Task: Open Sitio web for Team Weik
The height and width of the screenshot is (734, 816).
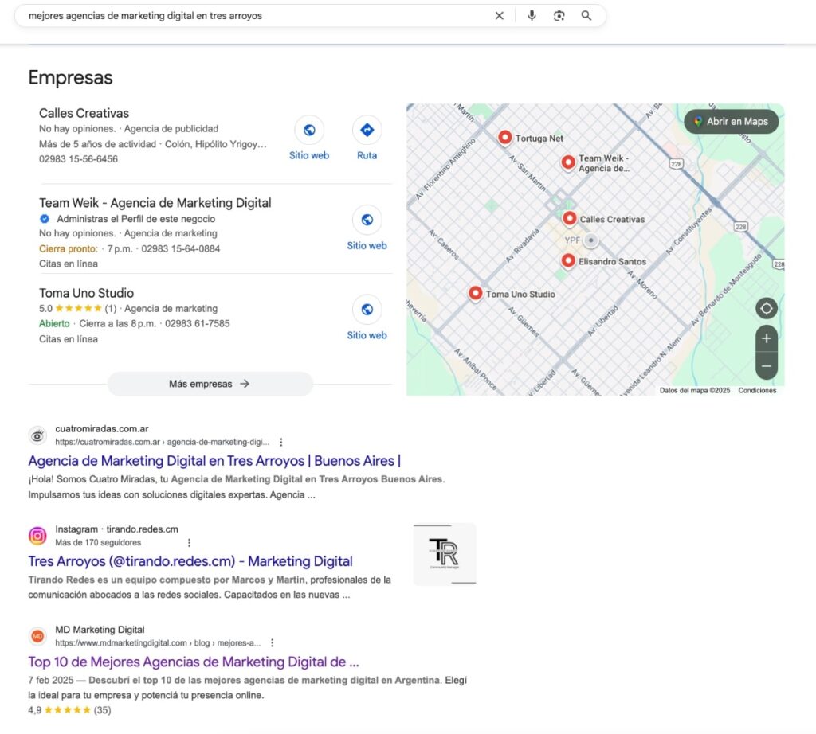Action: coord(367,221)
